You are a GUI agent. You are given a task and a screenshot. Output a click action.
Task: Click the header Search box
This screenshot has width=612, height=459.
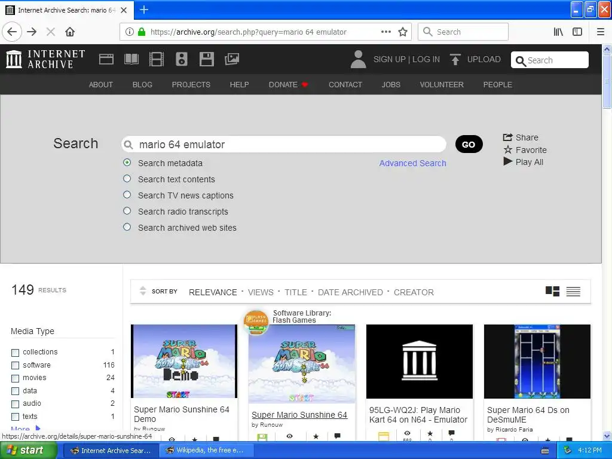click(550, 60)
